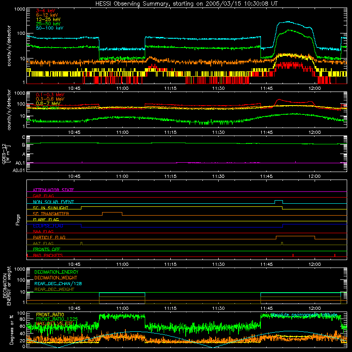Click the DECIMATION_ENERGY legend label
The height and width of the screenshot is (352, 352).
click(56, 272)
